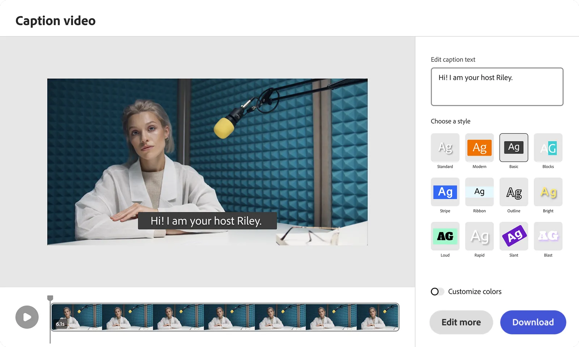Select the Blast caption style
Image resolution: width=579 pixels, height=347 pixels.
(x=548, y=236)
